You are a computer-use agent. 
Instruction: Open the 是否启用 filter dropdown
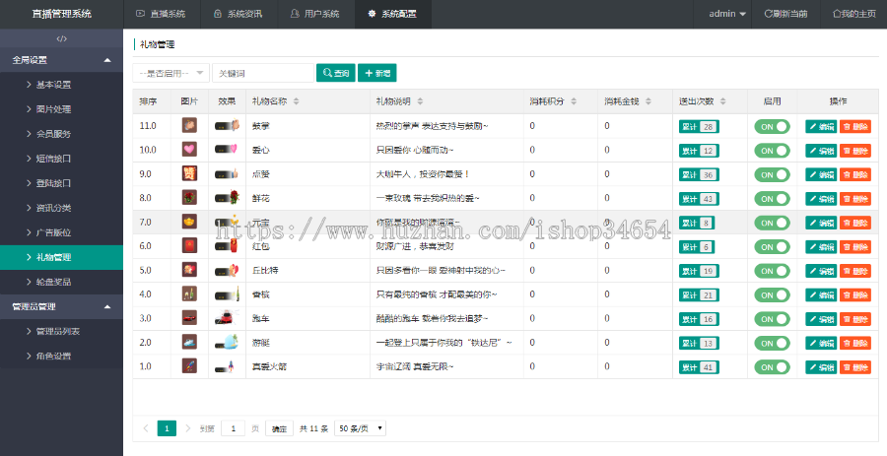pos(171,73)
